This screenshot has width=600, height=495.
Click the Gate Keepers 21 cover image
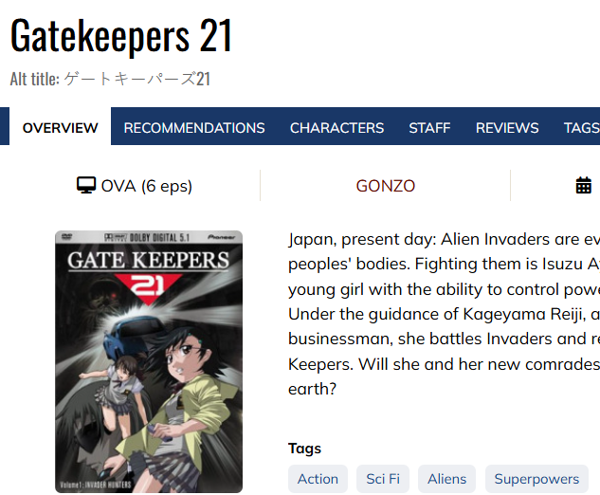point(149,361)
